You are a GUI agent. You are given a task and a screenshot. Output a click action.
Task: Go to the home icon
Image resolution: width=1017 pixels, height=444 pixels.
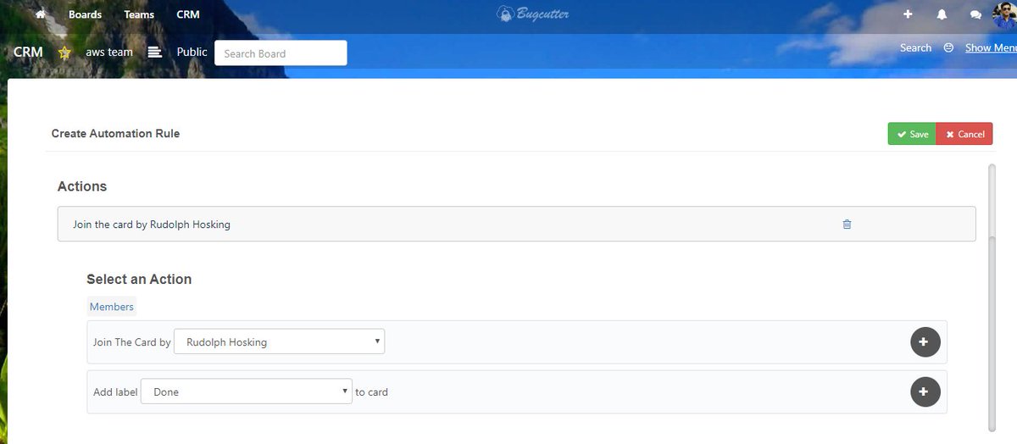(40, 14)
